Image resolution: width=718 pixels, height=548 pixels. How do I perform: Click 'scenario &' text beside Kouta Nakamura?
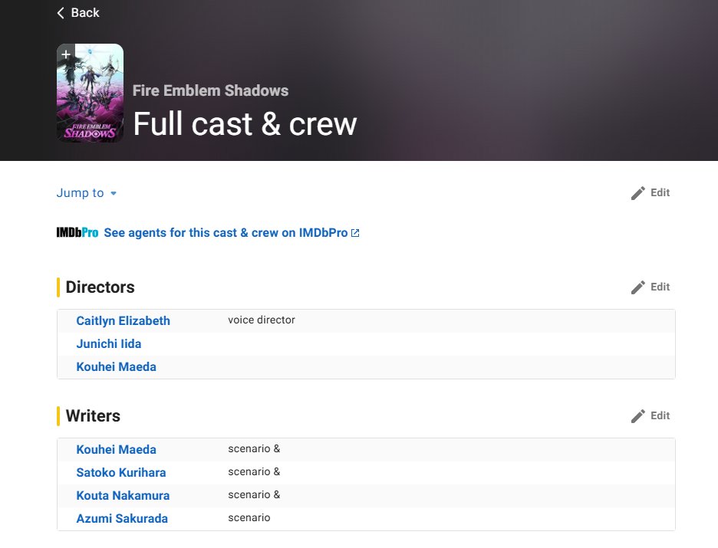click(254, 494)
